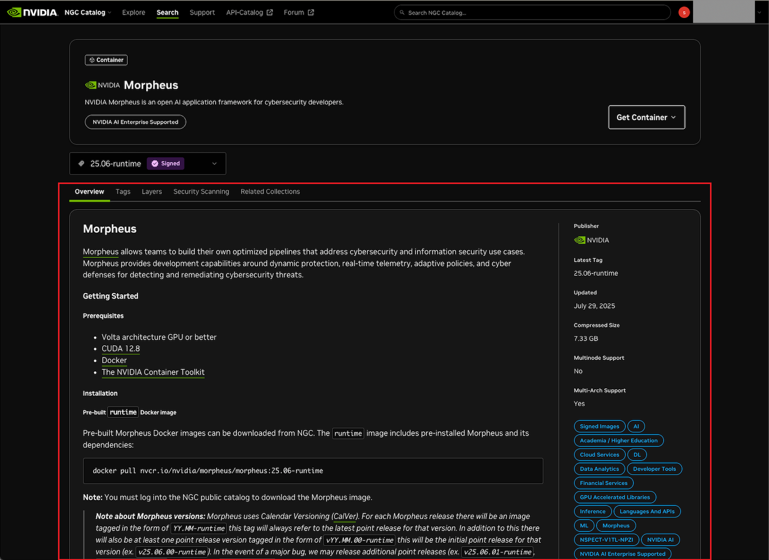Click the Search NGC Catalog field
The image size is (769, 560).
[x=532, y=12]
